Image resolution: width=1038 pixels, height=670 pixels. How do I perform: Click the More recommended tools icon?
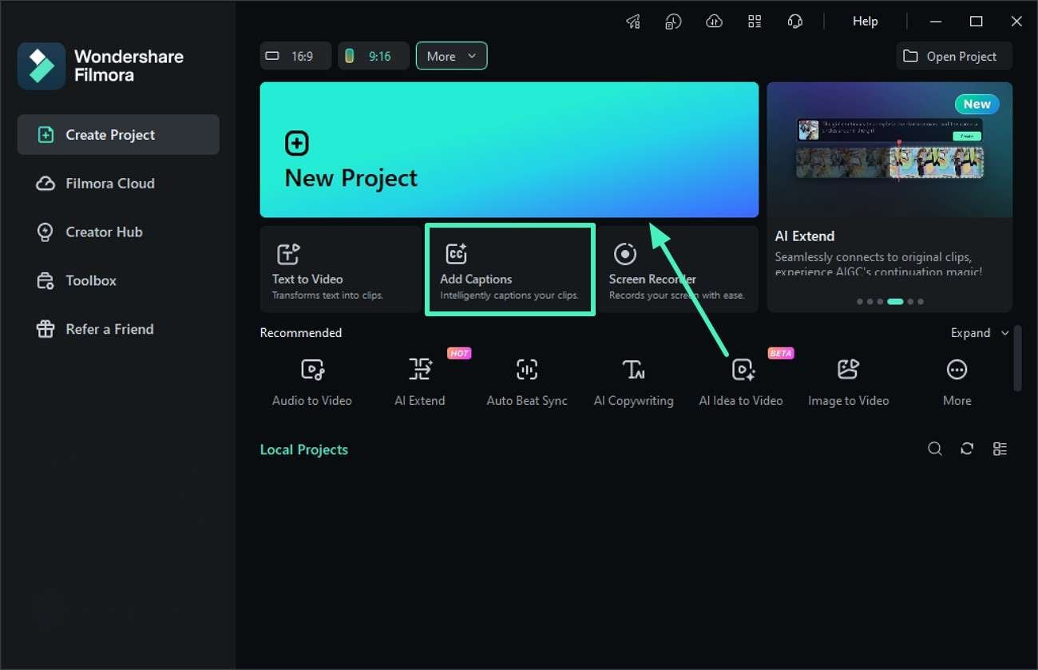(x=957, y=370)
